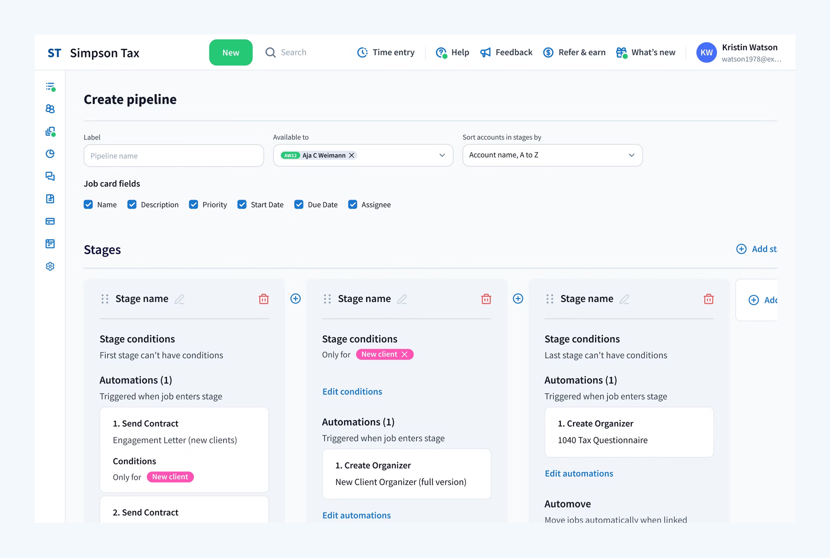Expand the Available to dropdown
The height and width of the screenshot is (558, 830).
click(x=442, y=155)
